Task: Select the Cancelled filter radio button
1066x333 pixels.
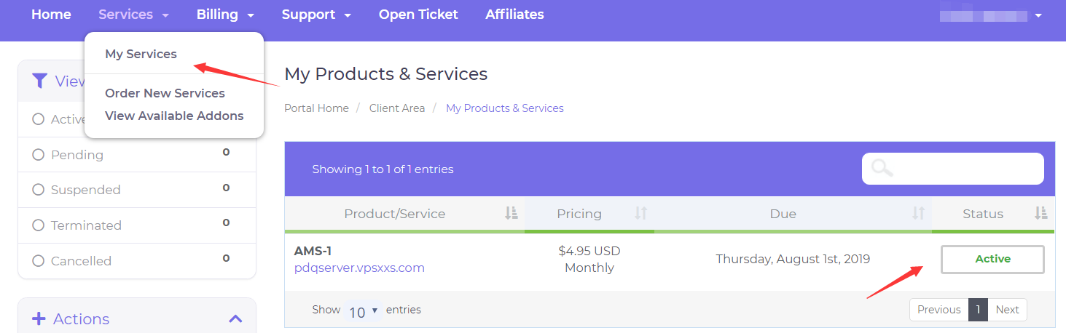Action: coord(39,261)
